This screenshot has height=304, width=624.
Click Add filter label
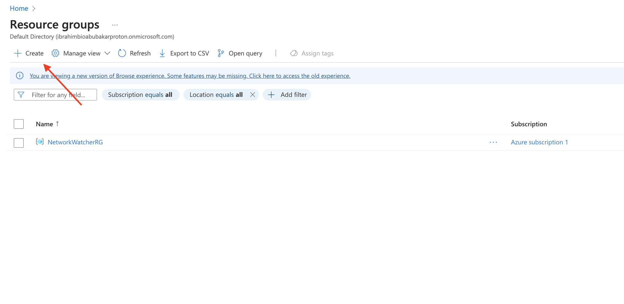[x=294, y=95]
